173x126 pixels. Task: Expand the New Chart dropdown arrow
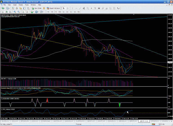4,8
